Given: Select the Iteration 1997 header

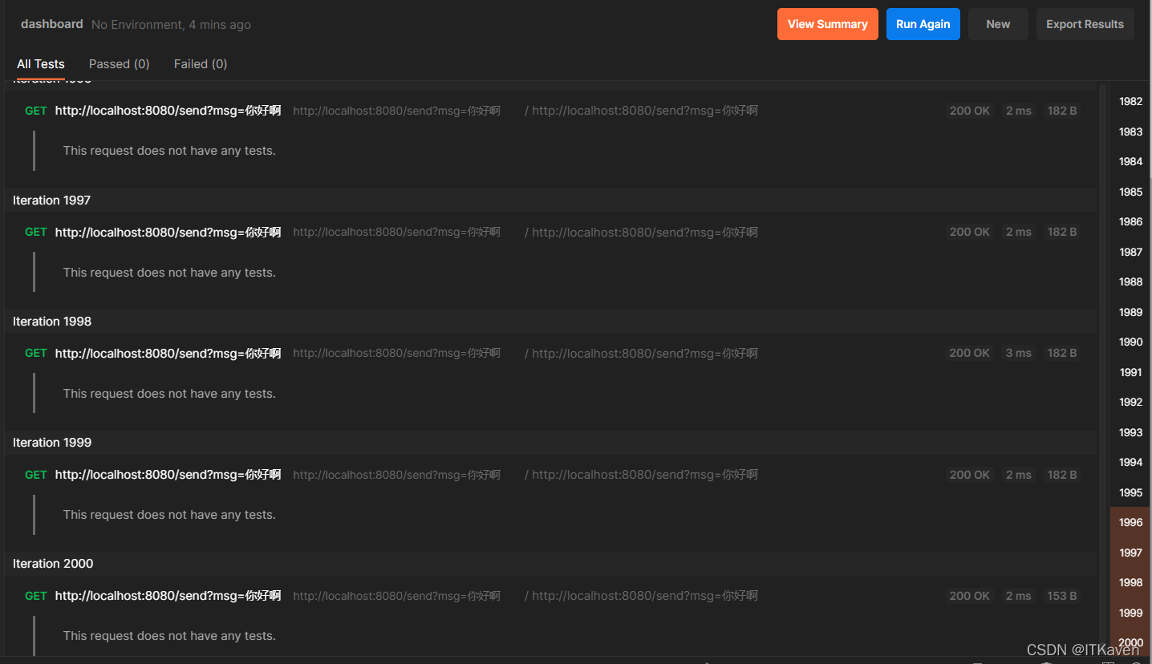Looking at the screenshot, I should (x=52, y=200).
